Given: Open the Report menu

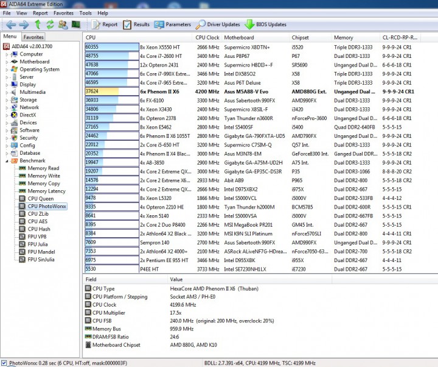Looking at the screenshot, I should [x=40, y=13].
